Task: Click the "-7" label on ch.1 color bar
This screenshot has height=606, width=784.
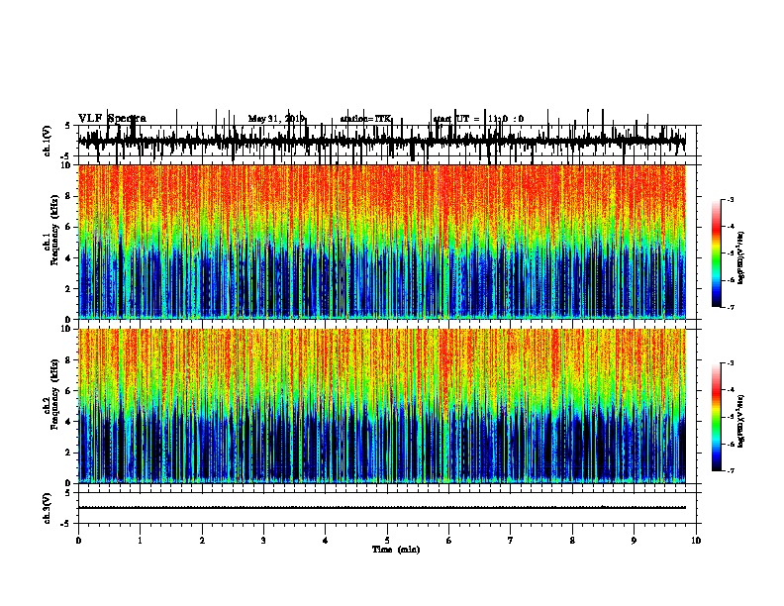Action: [731, 307]
